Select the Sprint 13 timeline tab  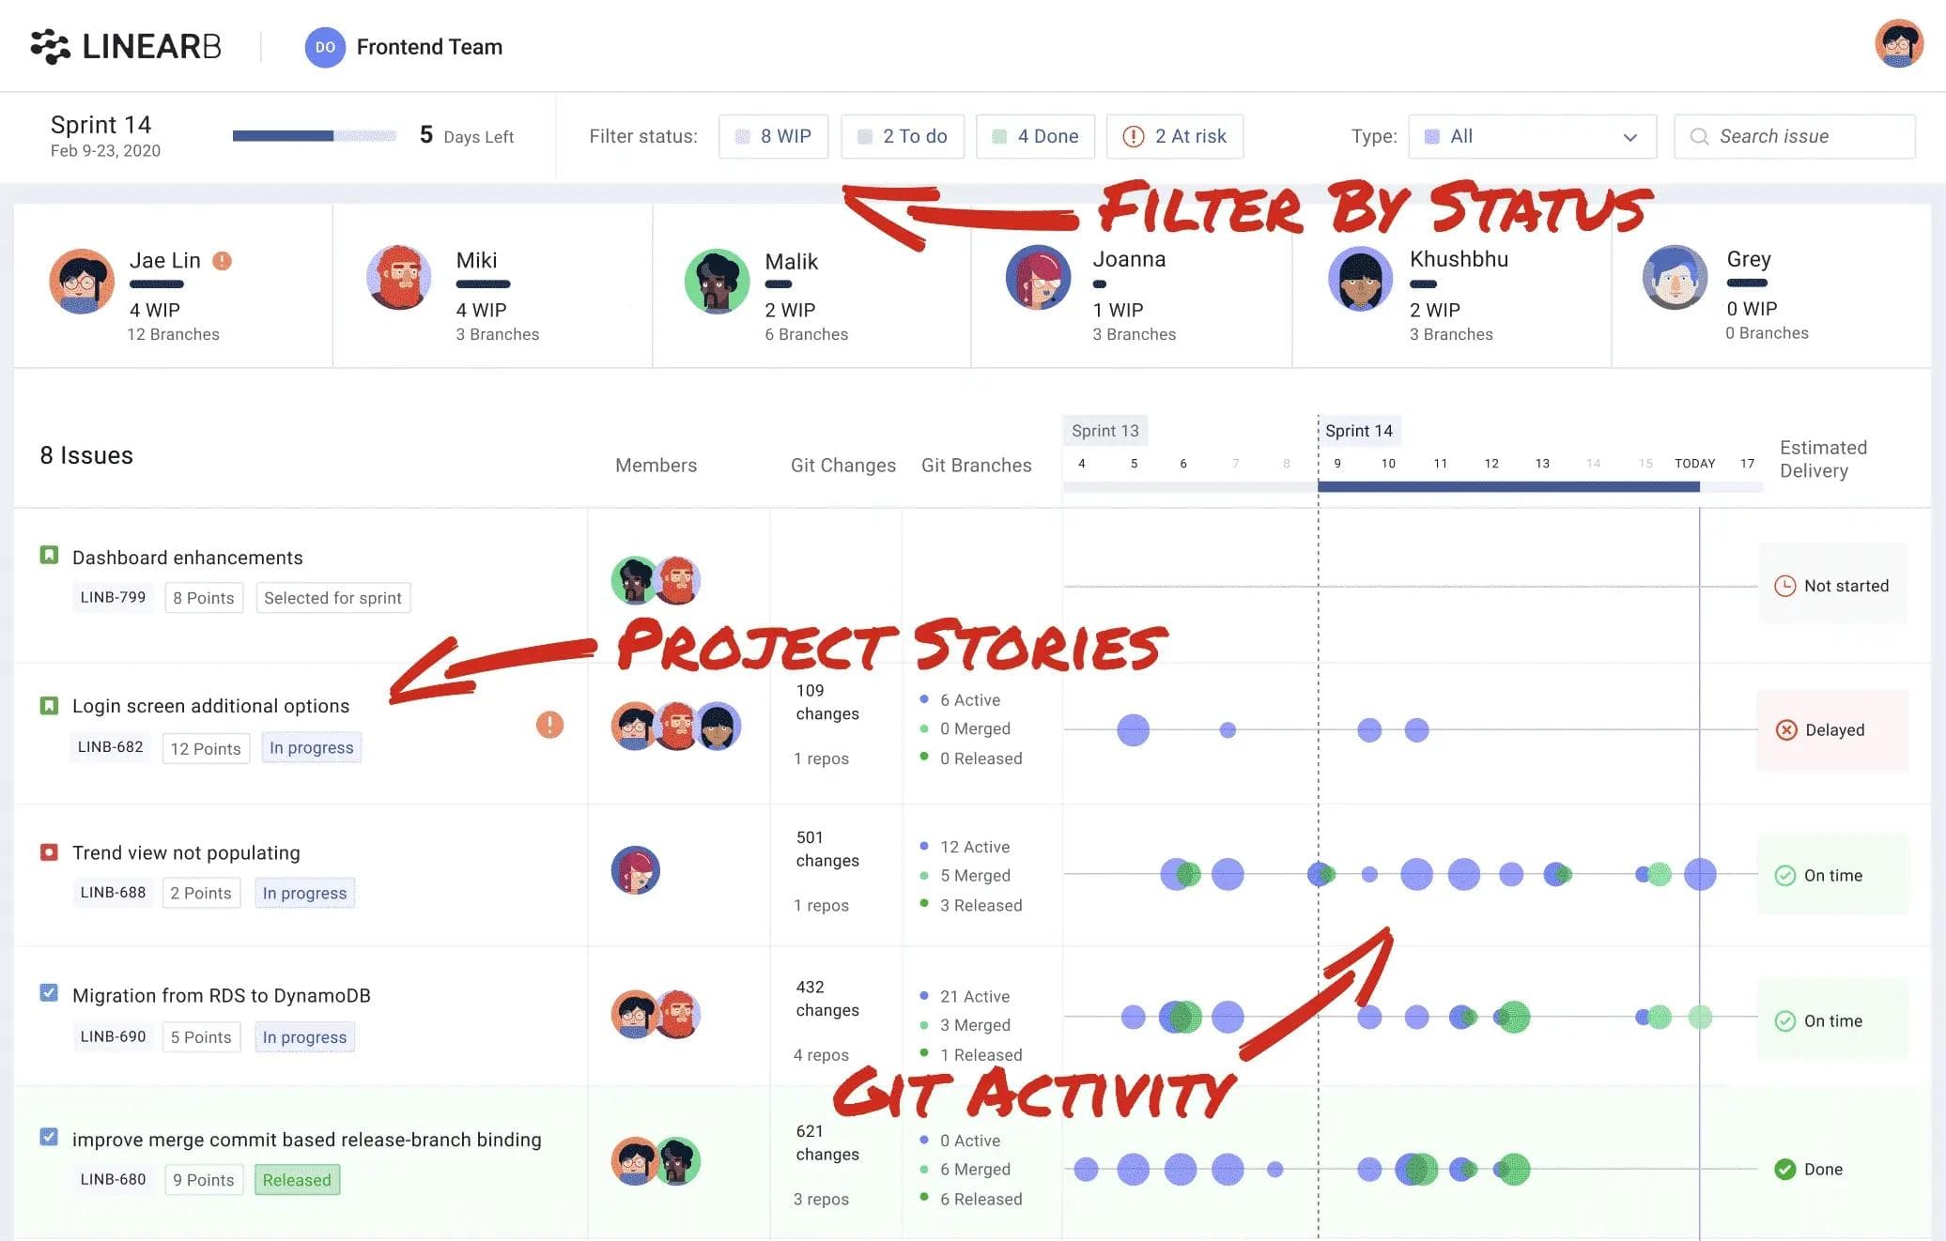point(1104,431)
